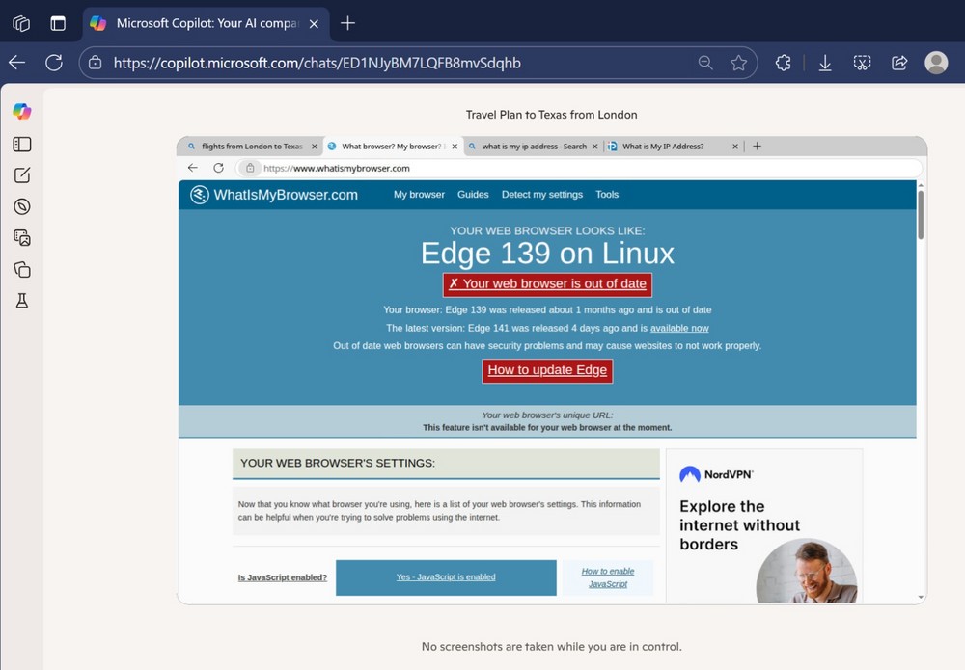The image size is (965, 670).
Task: Close the Microsoft Copilot tab
Action: pos(314,24)
